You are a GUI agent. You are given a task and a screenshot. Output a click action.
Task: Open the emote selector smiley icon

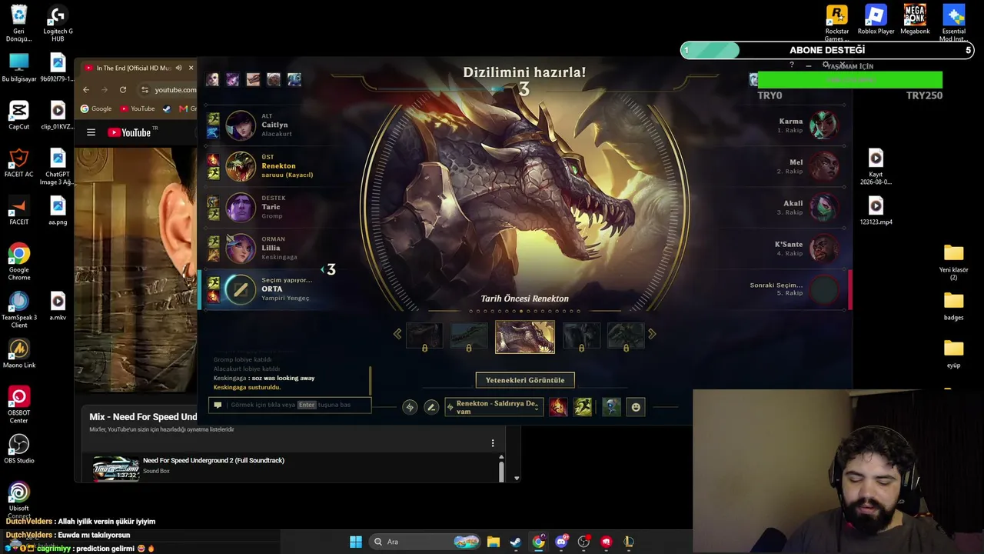[x=636, y=407]
